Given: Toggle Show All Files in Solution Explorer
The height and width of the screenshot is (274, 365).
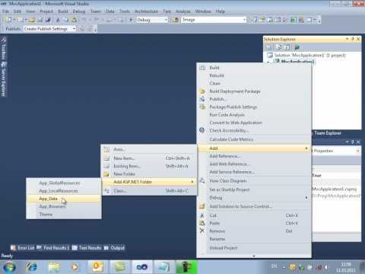Looking at the screenshot, I should (x=278, y=47).
